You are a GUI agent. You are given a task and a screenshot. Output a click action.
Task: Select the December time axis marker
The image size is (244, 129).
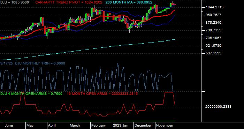(143, 126)
